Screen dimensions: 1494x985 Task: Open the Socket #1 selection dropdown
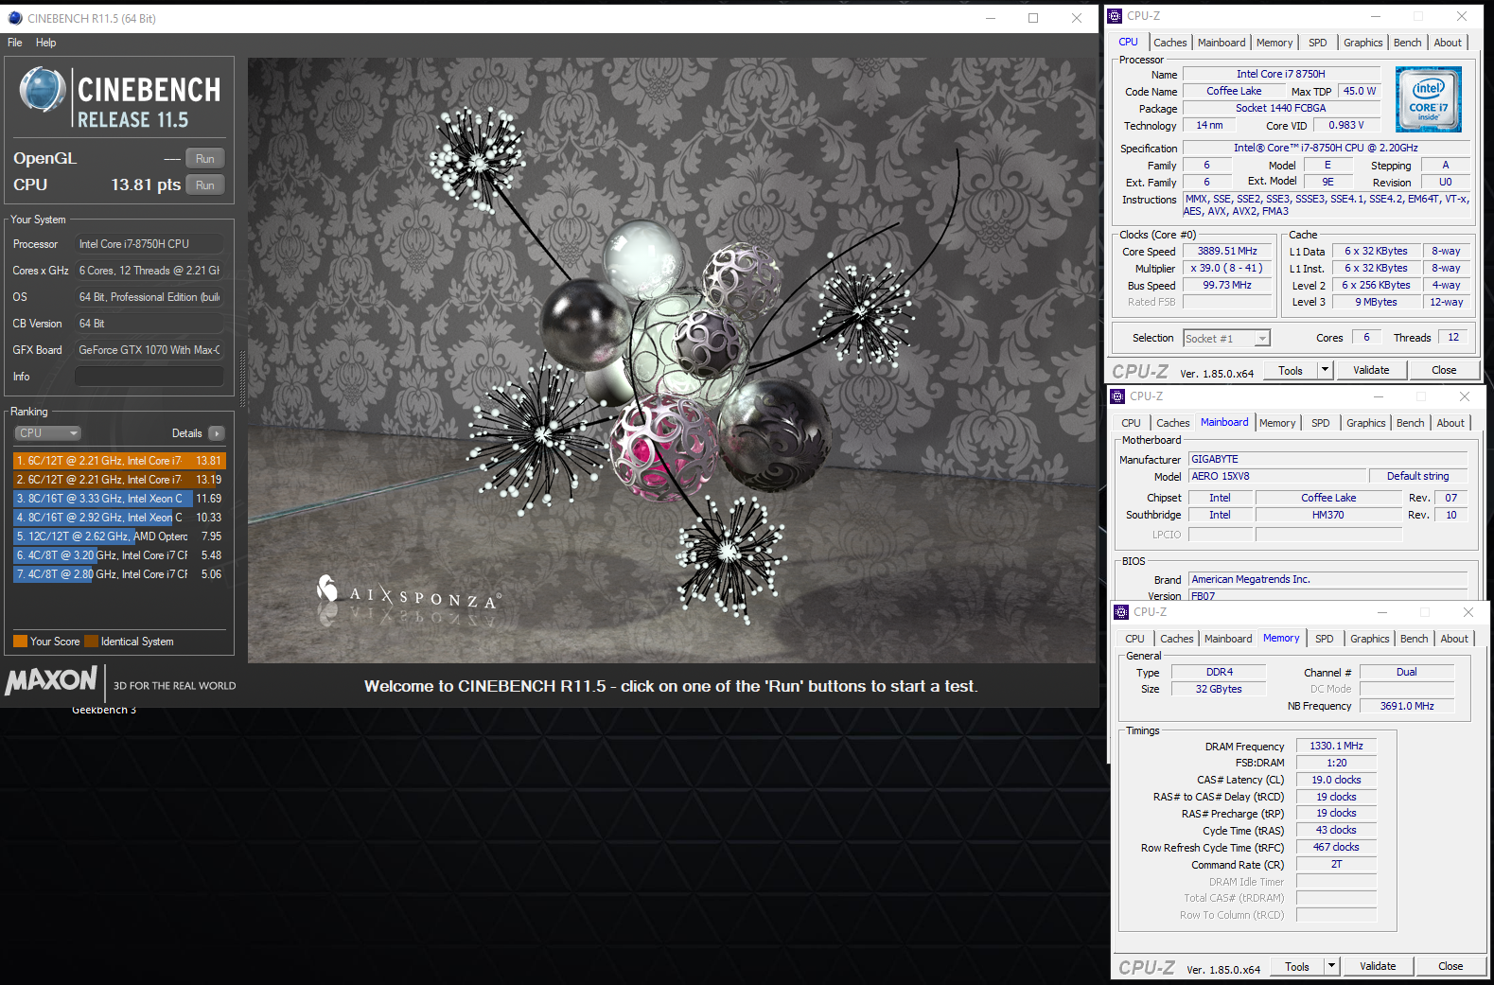point(1226,339)
